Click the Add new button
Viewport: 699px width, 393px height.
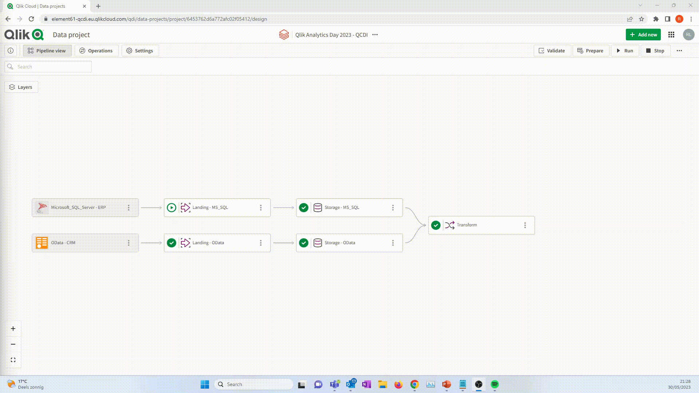click(643, 35)
